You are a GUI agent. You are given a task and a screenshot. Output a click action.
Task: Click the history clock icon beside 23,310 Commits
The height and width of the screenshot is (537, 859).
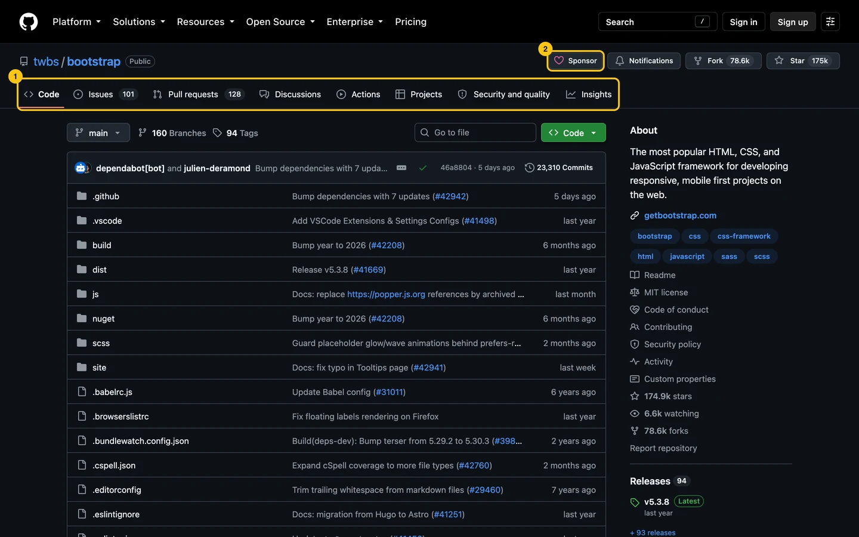point(529,168)
